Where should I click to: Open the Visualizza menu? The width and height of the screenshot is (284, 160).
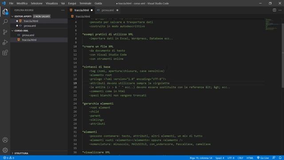click(52, 3)
